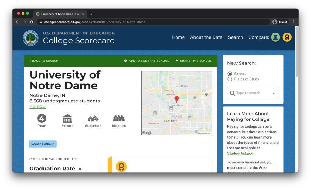Click the Graduation Rate info icon

point(80,169)
